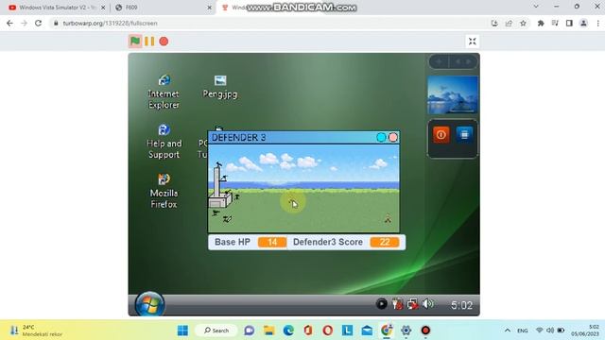605x340 pixels.
Task: Click the sidebar previous arrow
Action: point(458,61)
